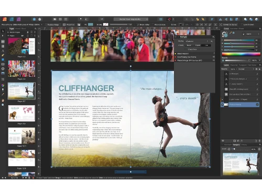Switch to the Designer persona icon

(x=12, y=19)
